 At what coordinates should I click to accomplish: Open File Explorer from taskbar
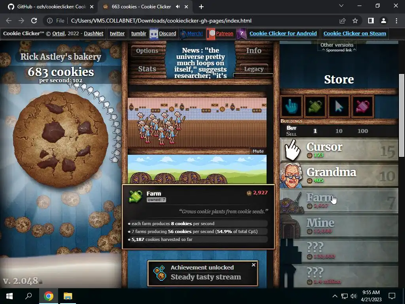pyautogui.click(x=68, y=296)
